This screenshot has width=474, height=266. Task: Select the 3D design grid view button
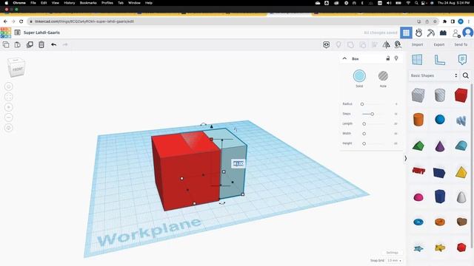406,33
